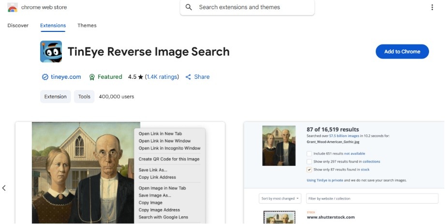Switch to the Themes tab

pos(87,26)
